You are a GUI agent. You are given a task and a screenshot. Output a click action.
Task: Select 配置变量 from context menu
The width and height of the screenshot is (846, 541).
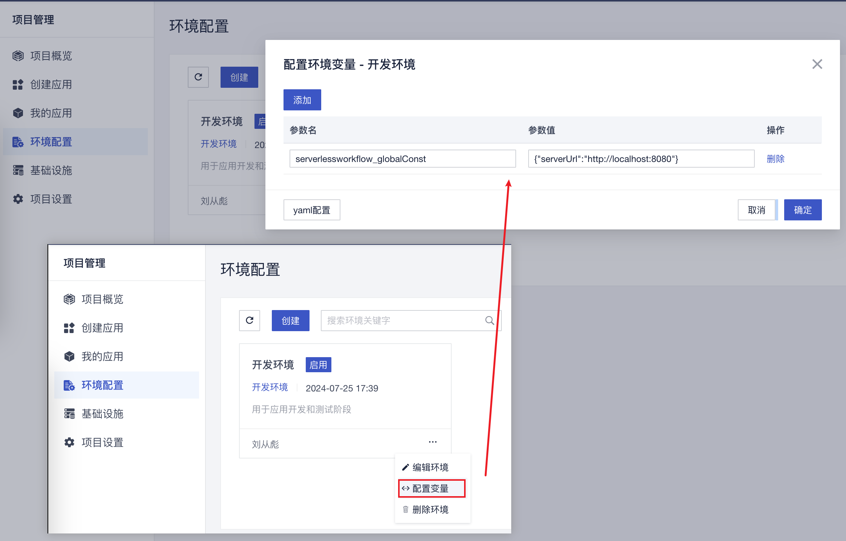[431, 489]
